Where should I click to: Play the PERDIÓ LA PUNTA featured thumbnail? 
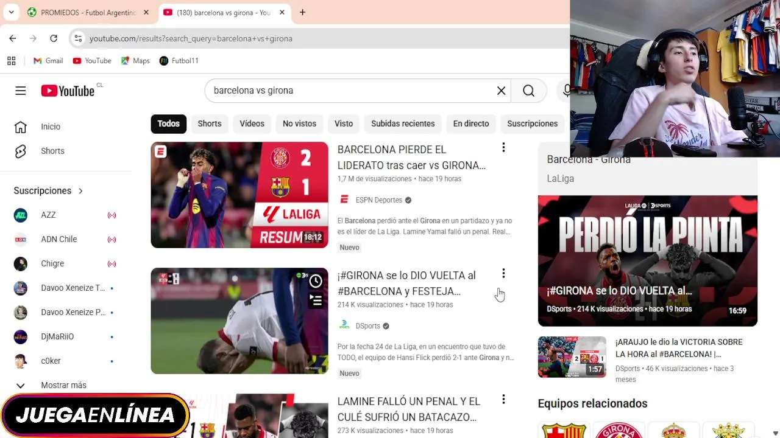click(x=648, y=261)
